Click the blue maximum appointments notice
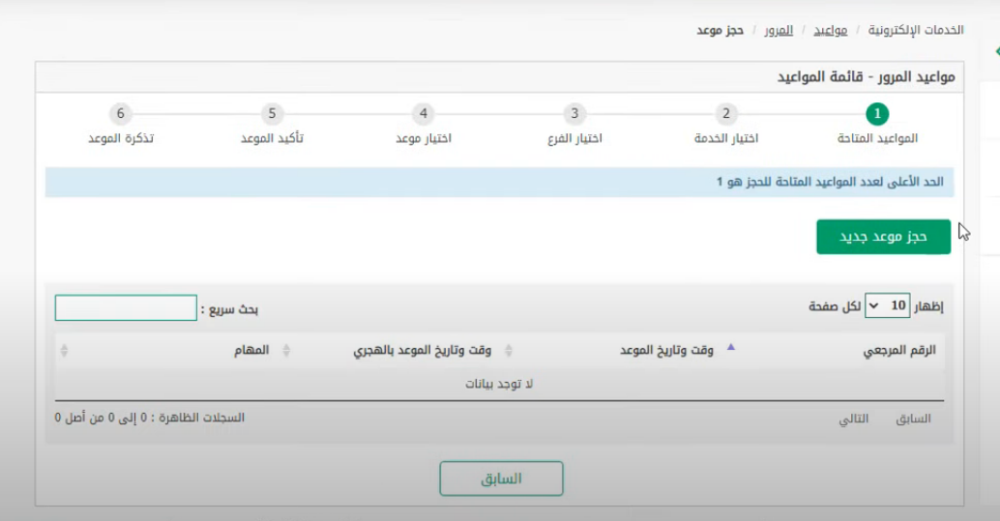Screen dimensions: 1000x521 point(499,183)
